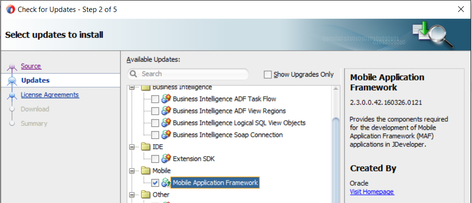Select Business Intelligence Logical SQL View Objects text
472x203 pixels.
point(239,123)
